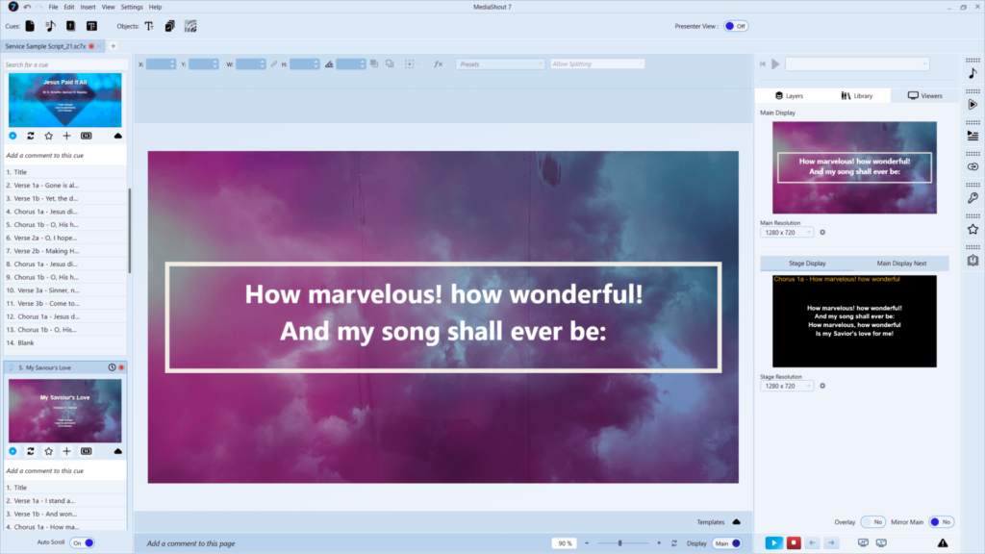Click the zoom slider handle
985x554 pixels.
tap(619, 543)
